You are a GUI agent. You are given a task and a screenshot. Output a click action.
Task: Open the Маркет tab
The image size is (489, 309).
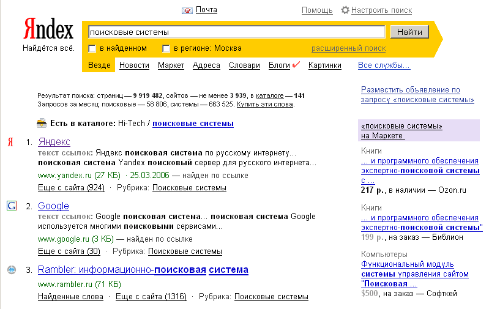point(171,65)
